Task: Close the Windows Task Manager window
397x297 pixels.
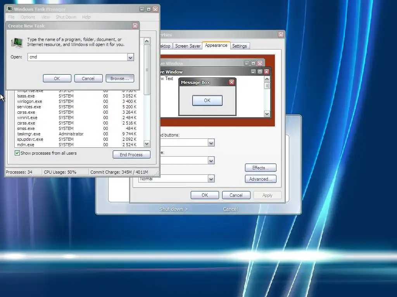Action: tap(155, 9)
